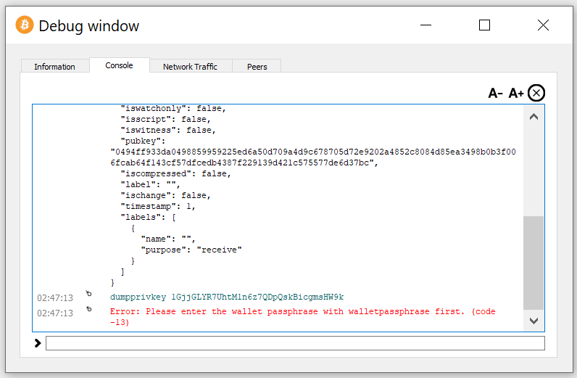Click the "pubkey": label line
577x378 pixels.
[x=143, y=141]
